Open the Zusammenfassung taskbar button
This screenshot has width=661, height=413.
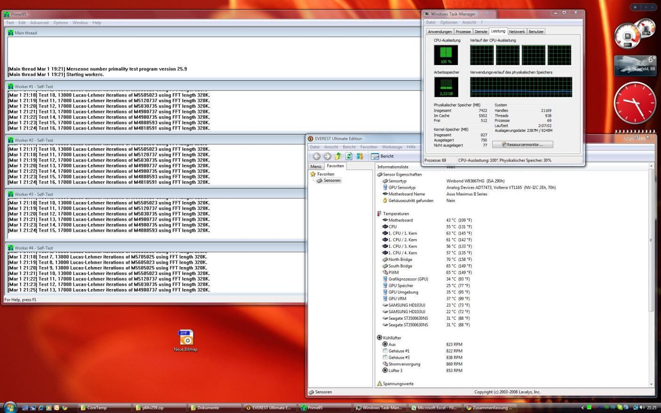(489, 407)
